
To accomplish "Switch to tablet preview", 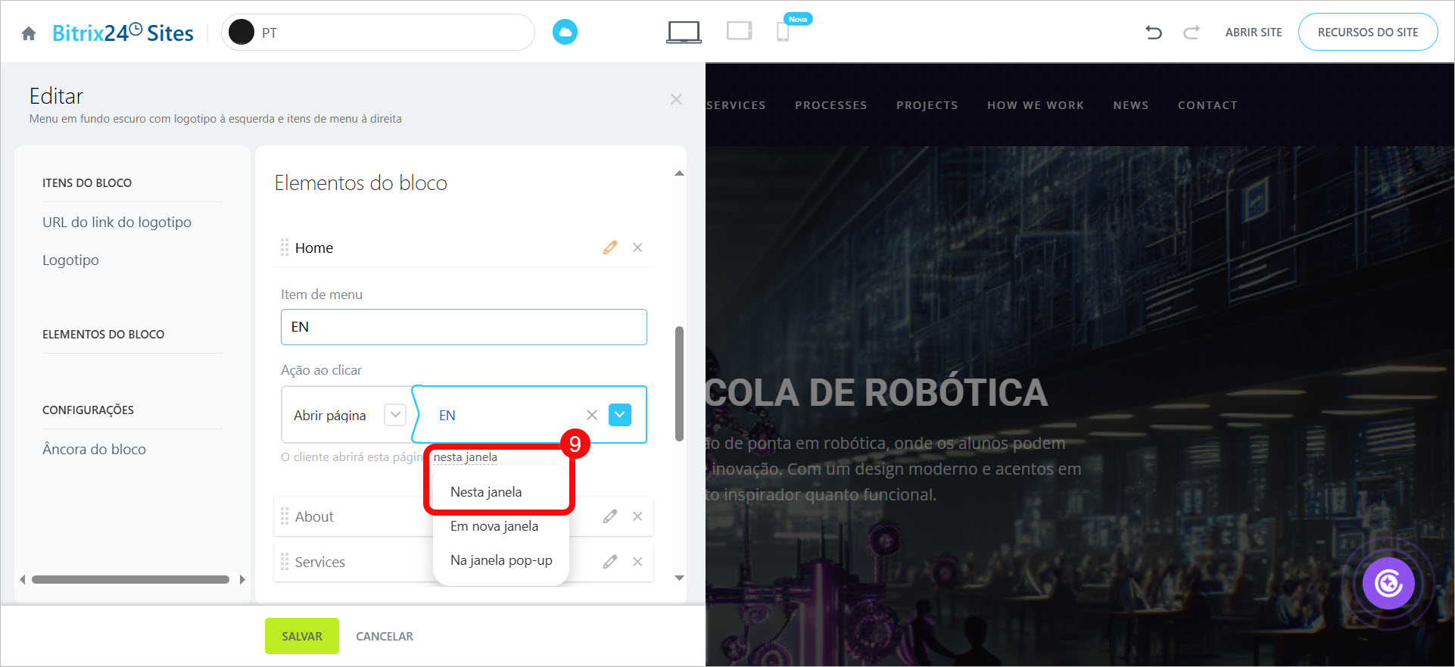I will (739, 31).
